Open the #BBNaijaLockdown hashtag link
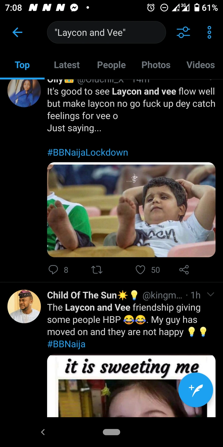The height and width of the screenshot is (447, 223). (88, 152)
